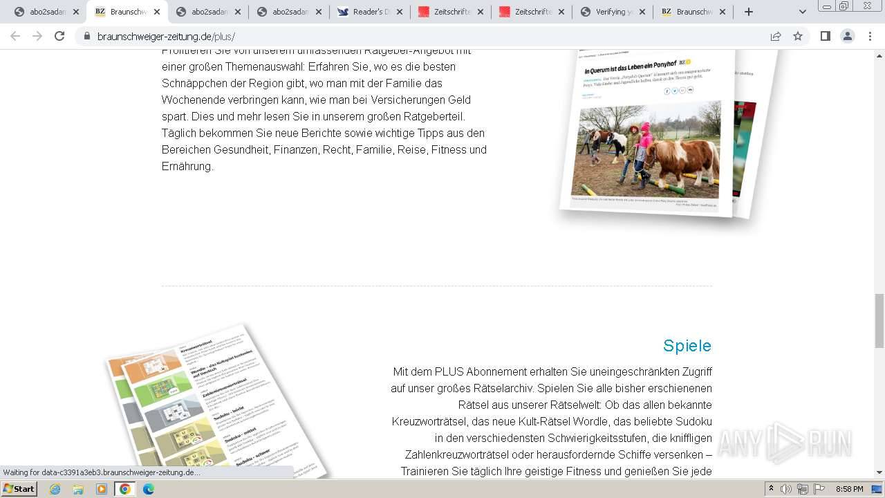The image size is (885, 498).
Task: Close the Verifying tab
Action: tap(642, 12)
